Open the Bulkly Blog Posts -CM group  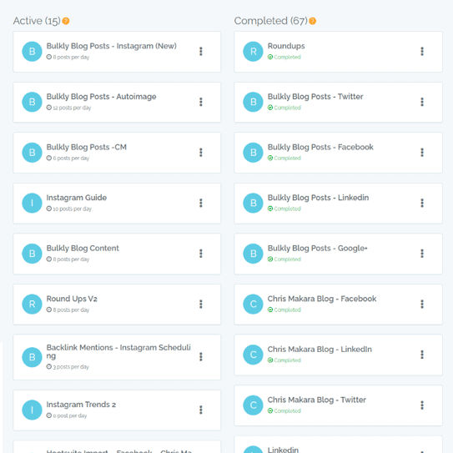(87, 148)
